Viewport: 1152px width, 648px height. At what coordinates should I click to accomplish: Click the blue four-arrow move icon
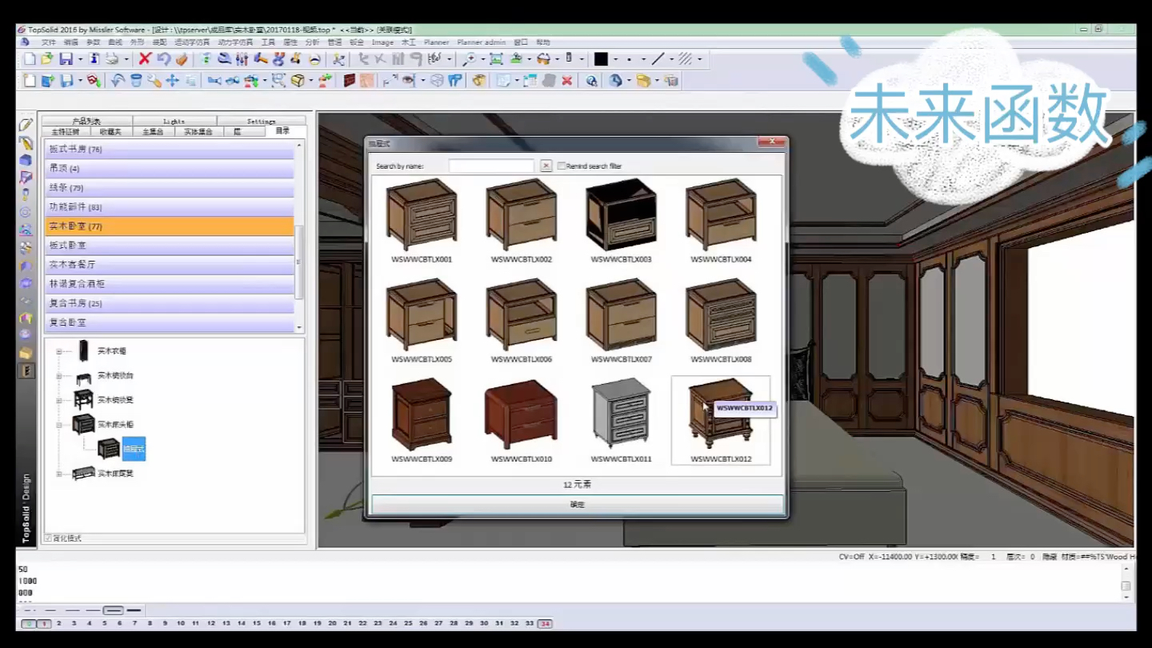coord(172,81)
